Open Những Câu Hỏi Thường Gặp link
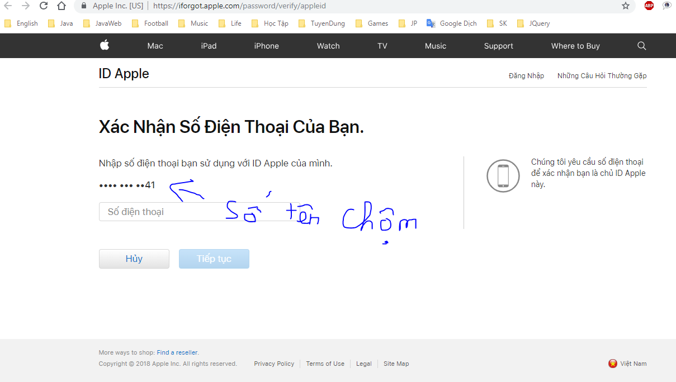Screen dimensions: 676x382 602,75
